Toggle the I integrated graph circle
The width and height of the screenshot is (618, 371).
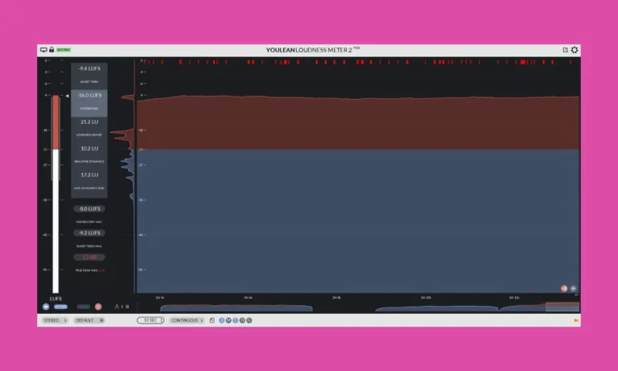pos(235,320)
